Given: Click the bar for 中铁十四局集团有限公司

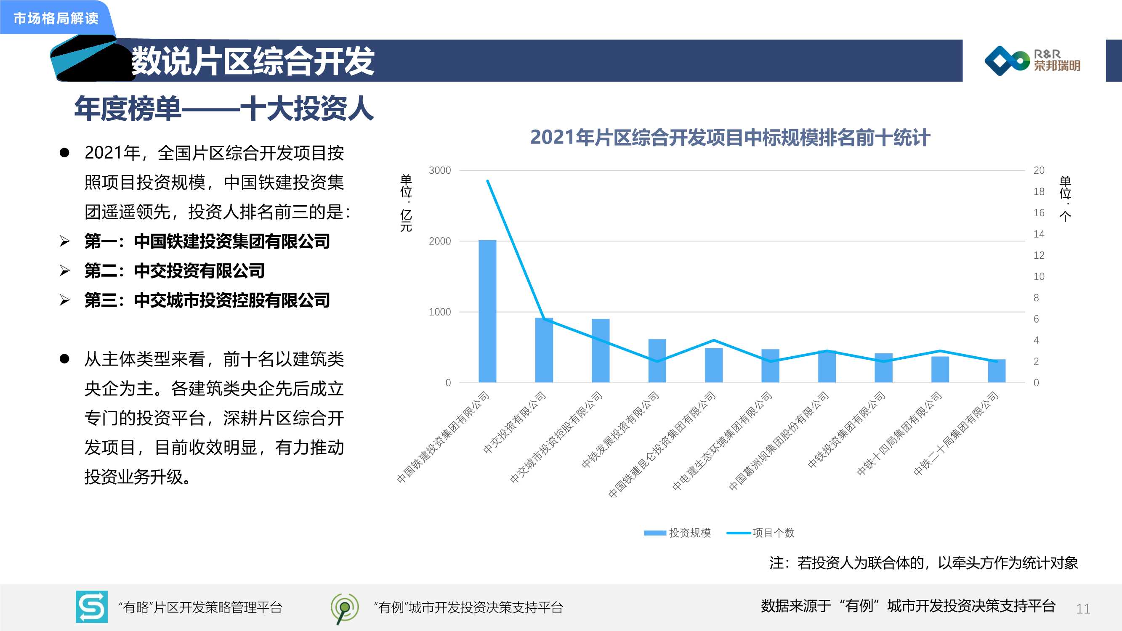Looking at the screenshot, I should pyautogui.click(x=940, y=370).
